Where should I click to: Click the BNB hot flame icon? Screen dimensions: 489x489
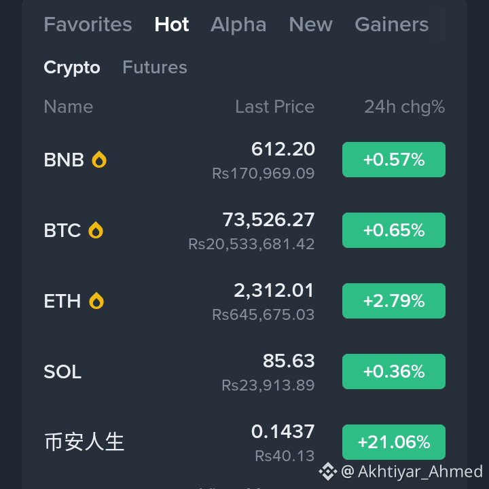(x=99, y=160)
